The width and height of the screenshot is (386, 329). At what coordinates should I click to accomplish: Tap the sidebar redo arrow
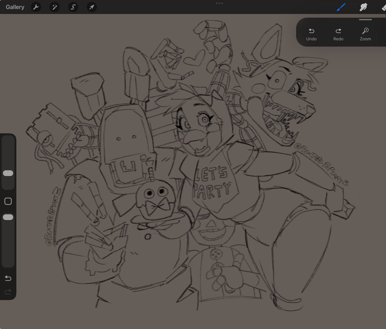point(8,292)
